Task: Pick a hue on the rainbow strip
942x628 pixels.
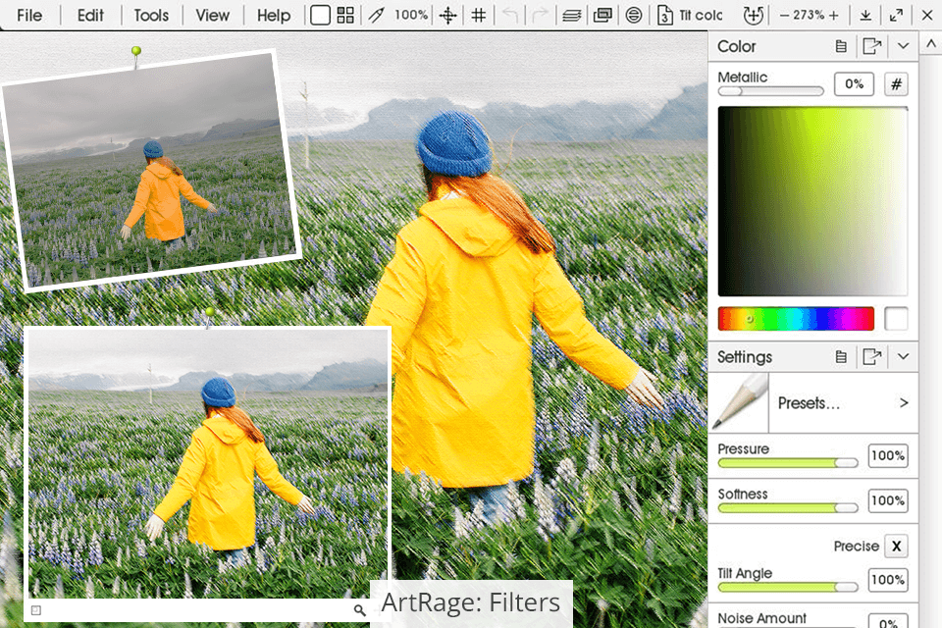Action: [796, 319]
